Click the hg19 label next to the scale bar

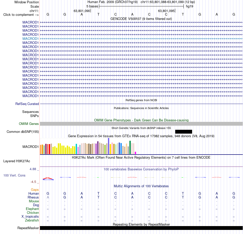190,6
